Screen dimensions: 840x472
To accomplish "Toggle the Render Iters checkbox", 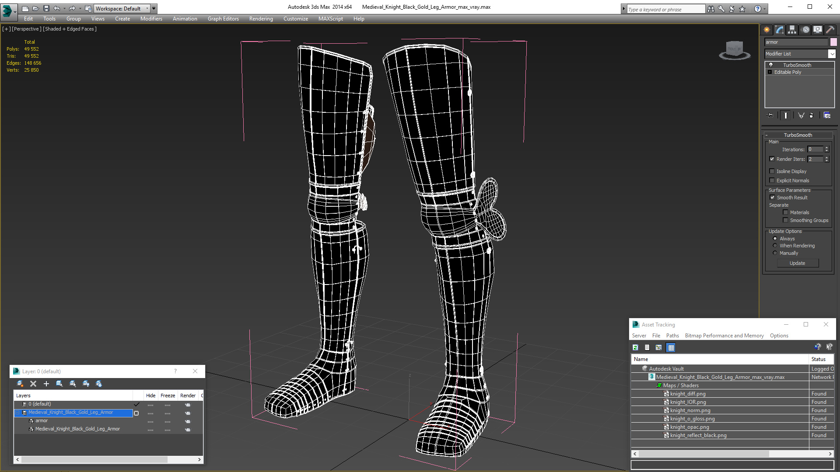I will pyautogui.click(x=772, y=159).
